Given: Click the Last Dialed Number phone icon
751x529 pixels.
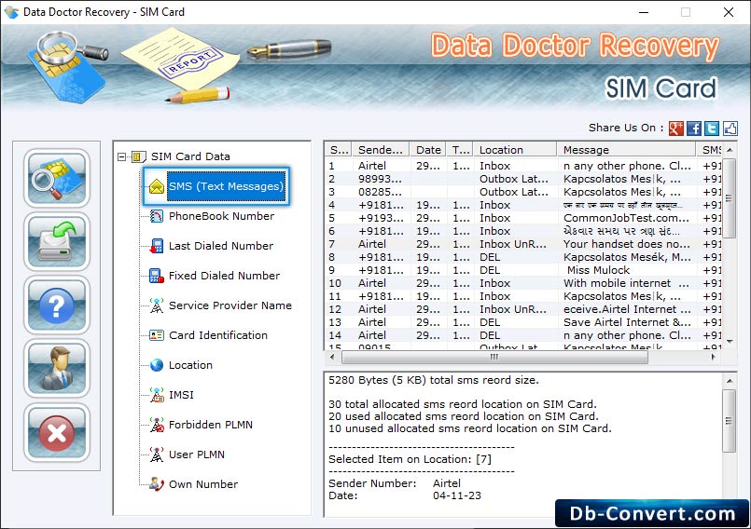Looking at the screenshot, I should pyautogui.click(x=156, y=246).
